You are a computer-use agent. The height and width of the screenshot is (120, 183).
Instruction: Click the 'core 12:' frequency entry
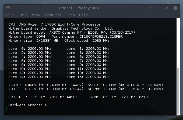30,73
